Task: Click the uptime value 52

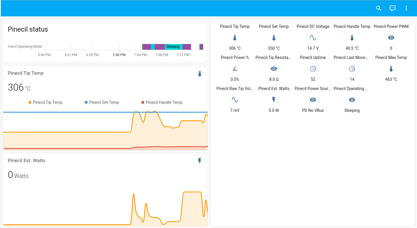Action: pyautogui.click(x=313, y=79)
